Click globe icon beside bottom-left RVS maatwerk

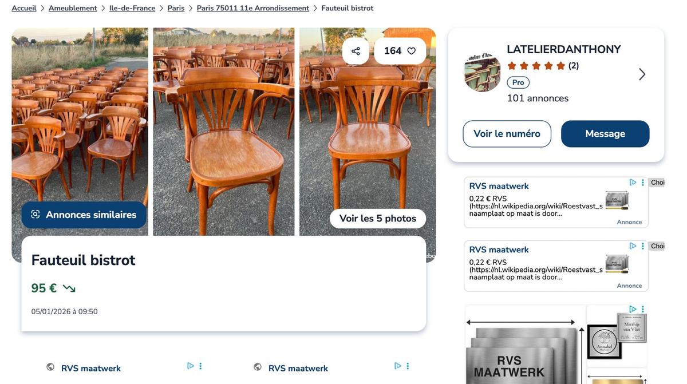(50, 367)
